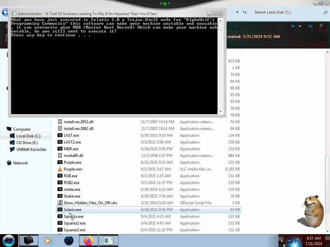Click the console scrollbar up arrow
This screenshot has height=247, width=330.
220,21
